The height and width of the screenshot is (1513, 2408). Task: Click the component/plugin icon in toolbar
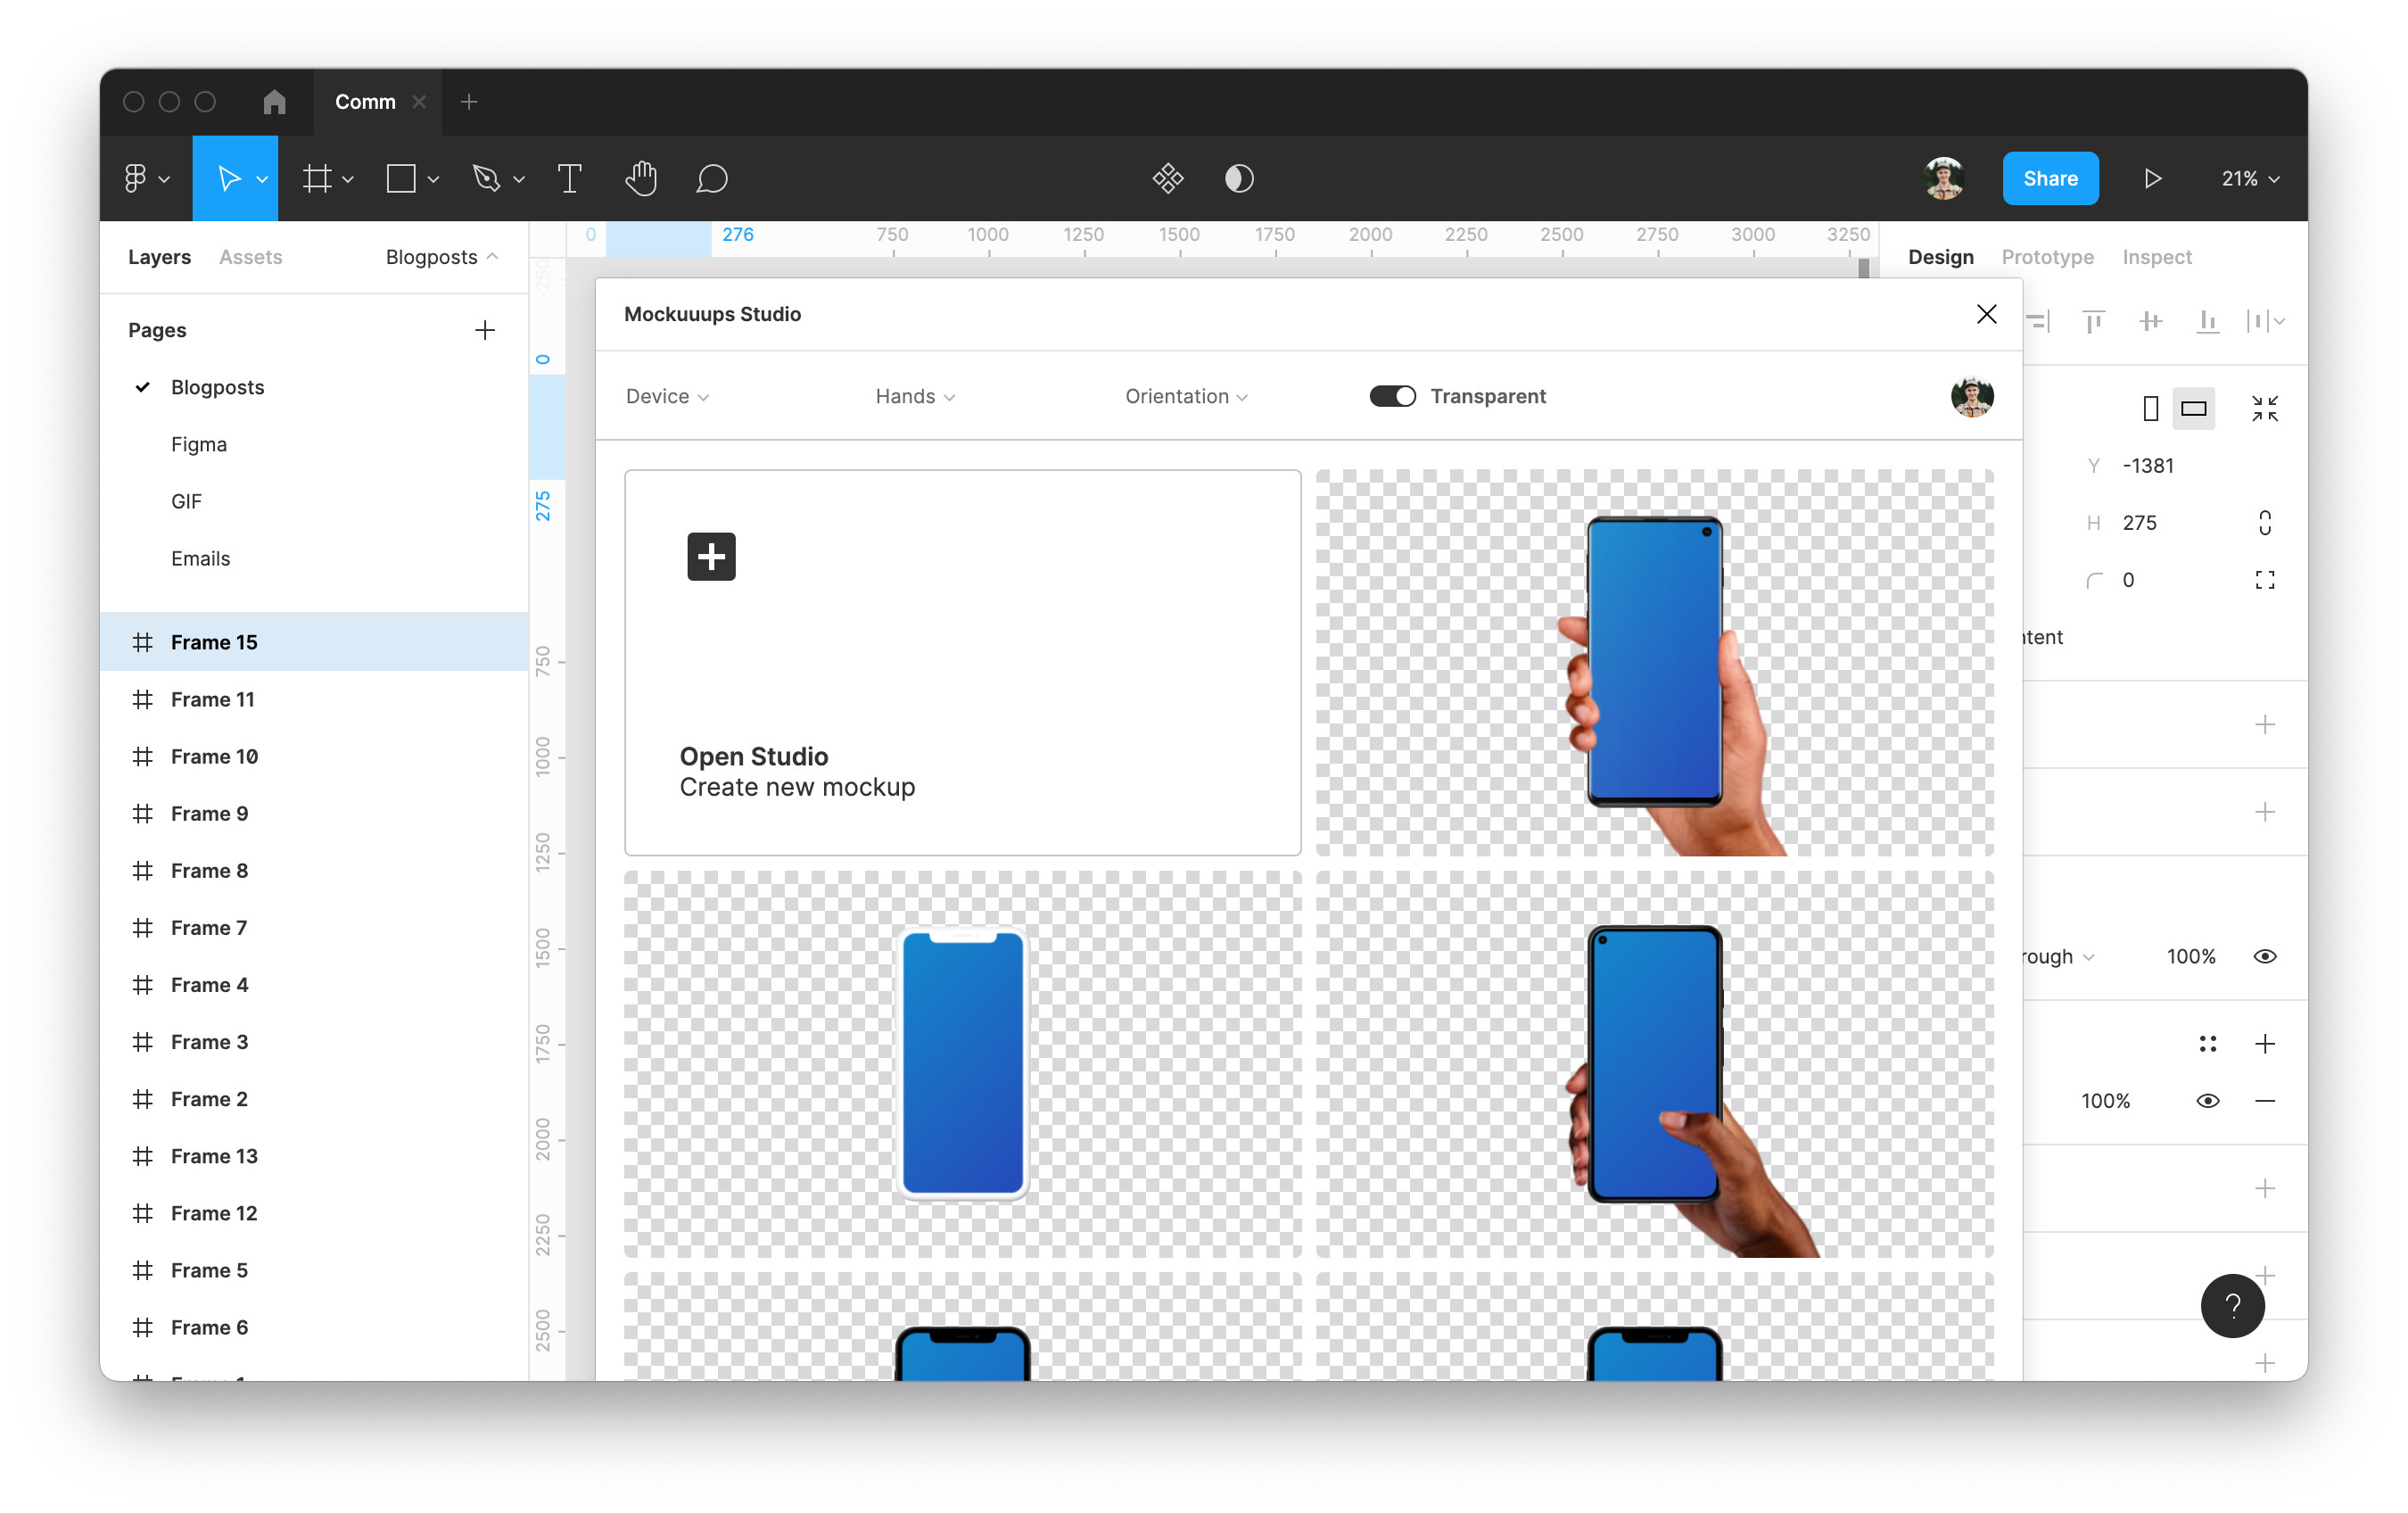tap(1167, 179)
